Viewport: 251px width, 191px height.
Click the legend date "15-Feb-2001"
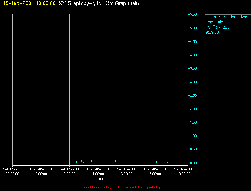(219, 27)
